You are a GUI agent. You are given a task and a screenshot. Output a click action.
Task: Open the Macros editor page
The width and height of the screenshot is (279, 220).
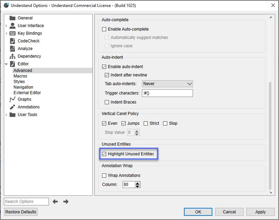(20, 76)
